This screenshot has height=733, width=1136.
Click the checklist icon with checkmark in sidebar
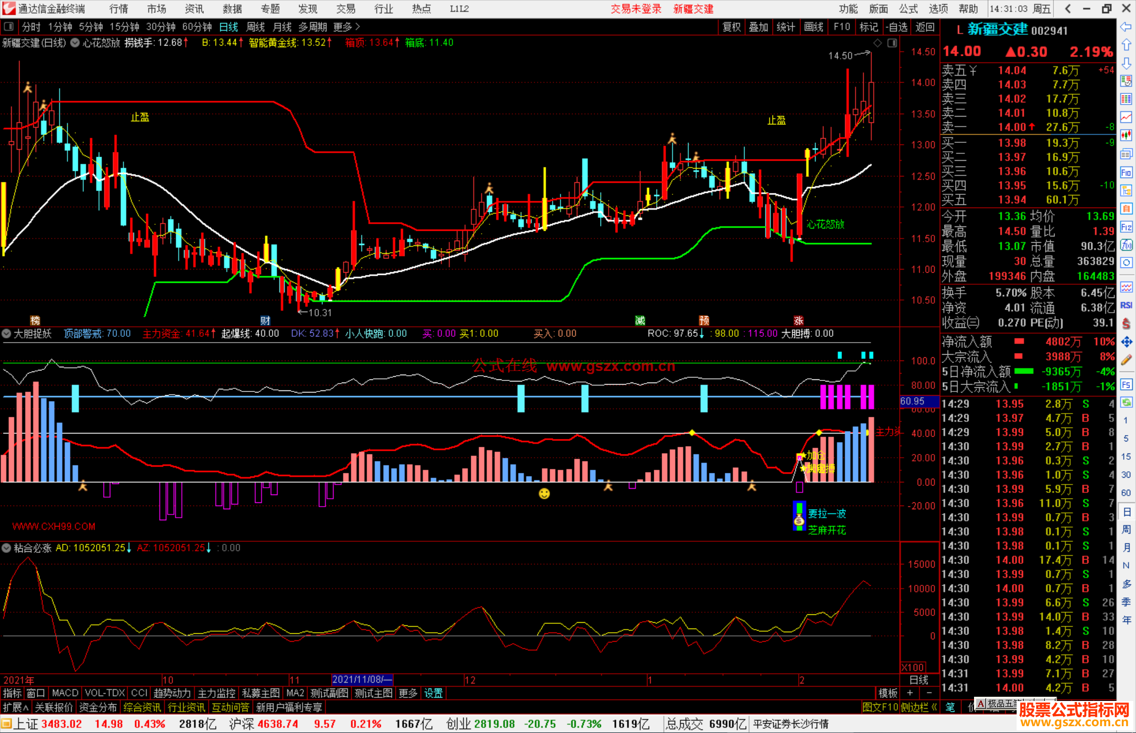click(x=1126, y=81)
